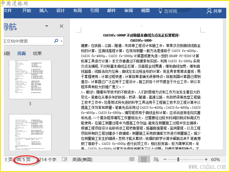Switch to Web Layout view icon
Viewport: 230px width, 172px height.
click(156, 159)
